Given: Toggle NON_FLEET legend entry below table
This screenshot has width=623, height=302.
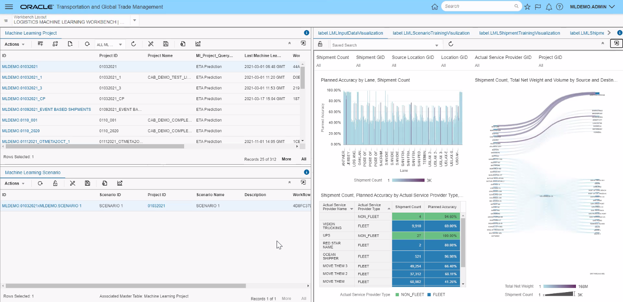Looking at the screenshot, I should click(x=410, y=295).
